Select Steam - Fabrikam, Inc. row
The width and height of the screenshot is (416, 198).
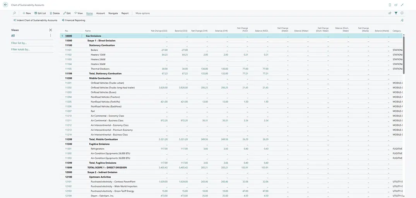(x=102, y=196)
